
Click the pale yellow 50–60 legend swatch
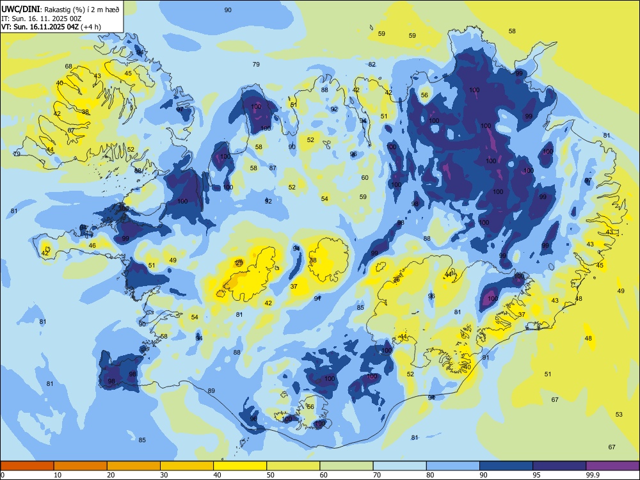294,466
